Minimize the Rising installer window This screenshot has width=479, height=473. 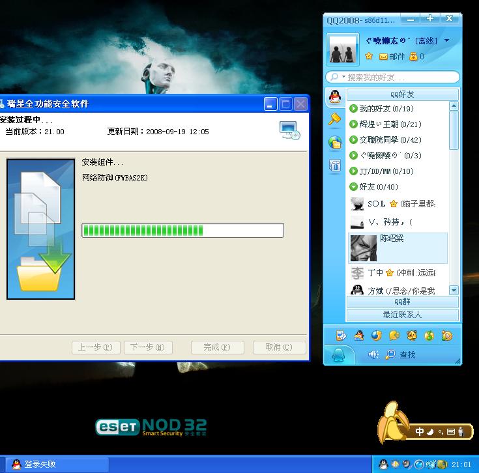270,104
